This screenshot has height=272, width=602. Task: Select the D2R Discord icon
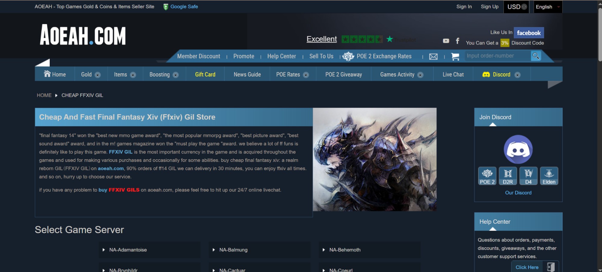pos(508,176)
